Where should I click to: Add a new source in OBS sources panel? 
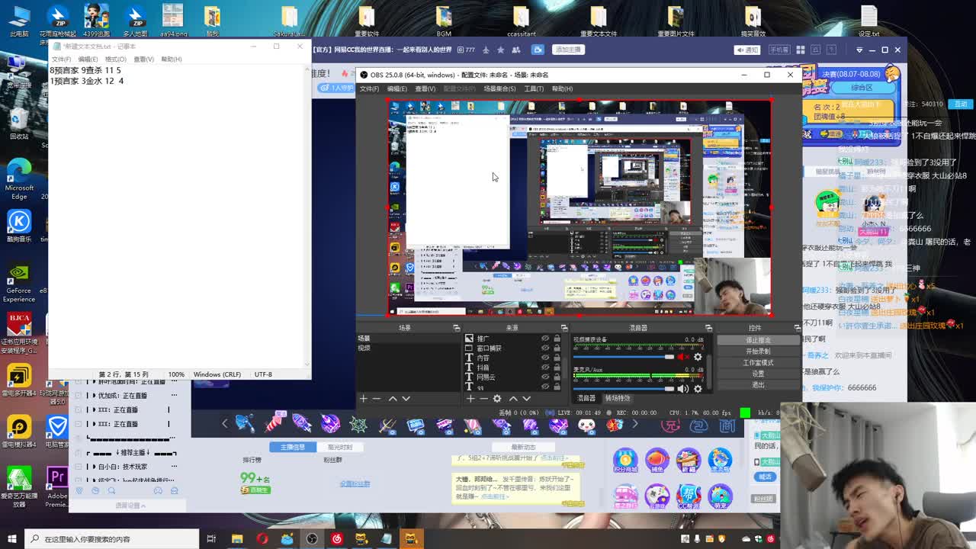[470, 398]
